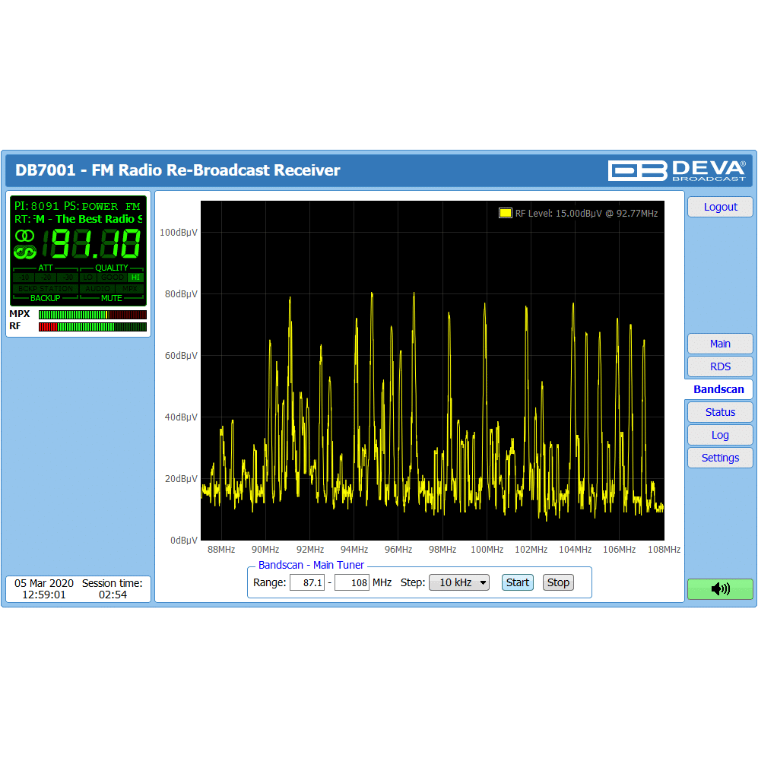The image size is (758, 758).
Task: Click the stereo indicator double-ring icon
Action: (24, 236)
